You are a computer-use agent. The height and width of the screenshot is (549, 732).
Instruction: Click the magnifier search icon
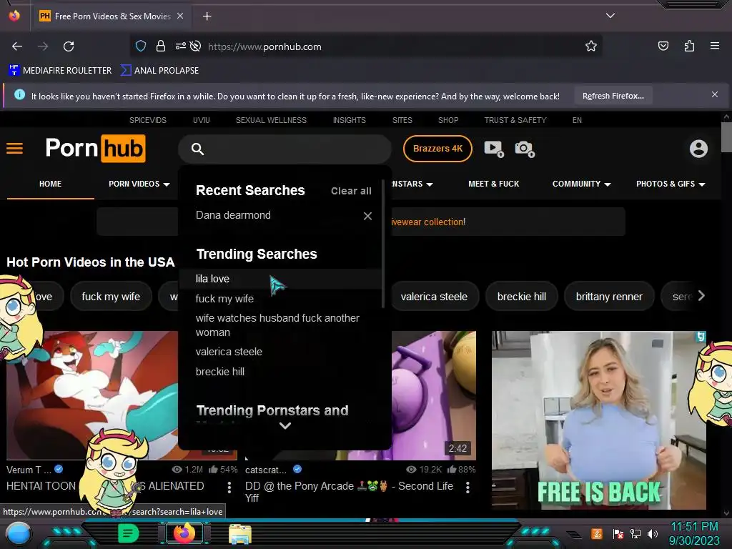click(197, 149)
